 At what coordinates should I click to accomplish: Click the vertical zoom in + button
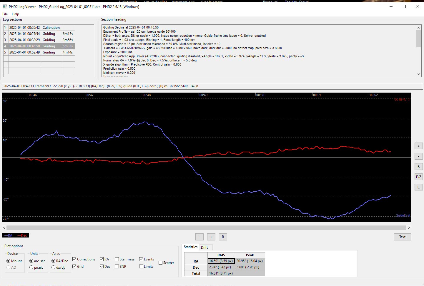click(418, 146)
